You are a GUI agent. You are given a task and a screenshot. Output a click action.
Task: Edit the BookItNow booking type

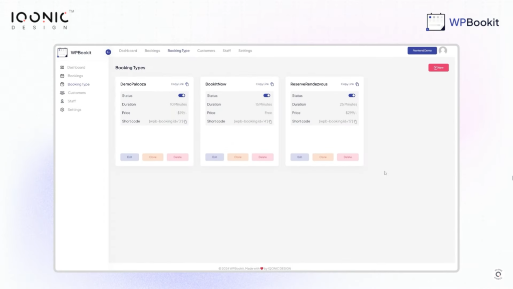[214, 157]
